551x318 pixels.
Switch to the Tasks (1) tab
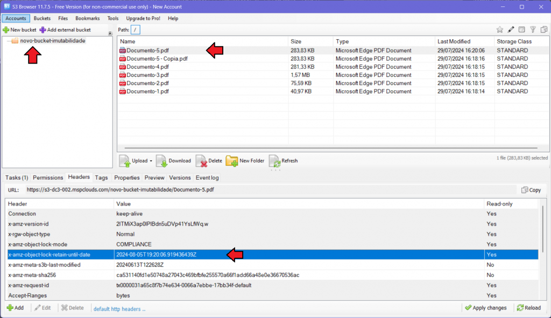click(17, 178)
